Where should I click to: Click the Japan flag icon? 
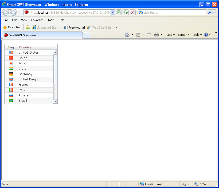11,63
